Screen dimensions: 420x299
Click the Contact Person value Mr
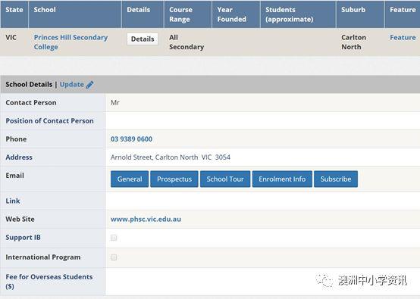click(115, 103)
